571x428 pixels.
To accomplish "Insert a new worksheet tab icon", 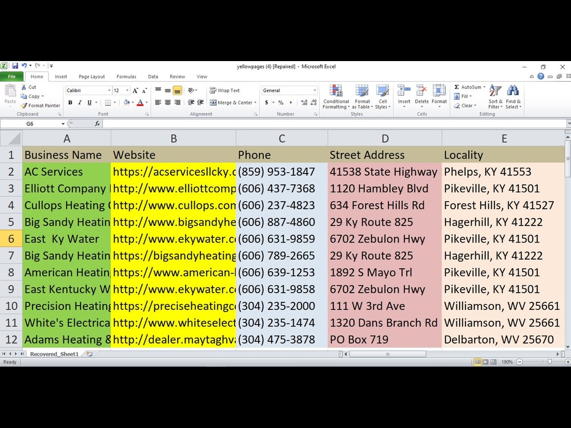I will click(x=89, y=354).
